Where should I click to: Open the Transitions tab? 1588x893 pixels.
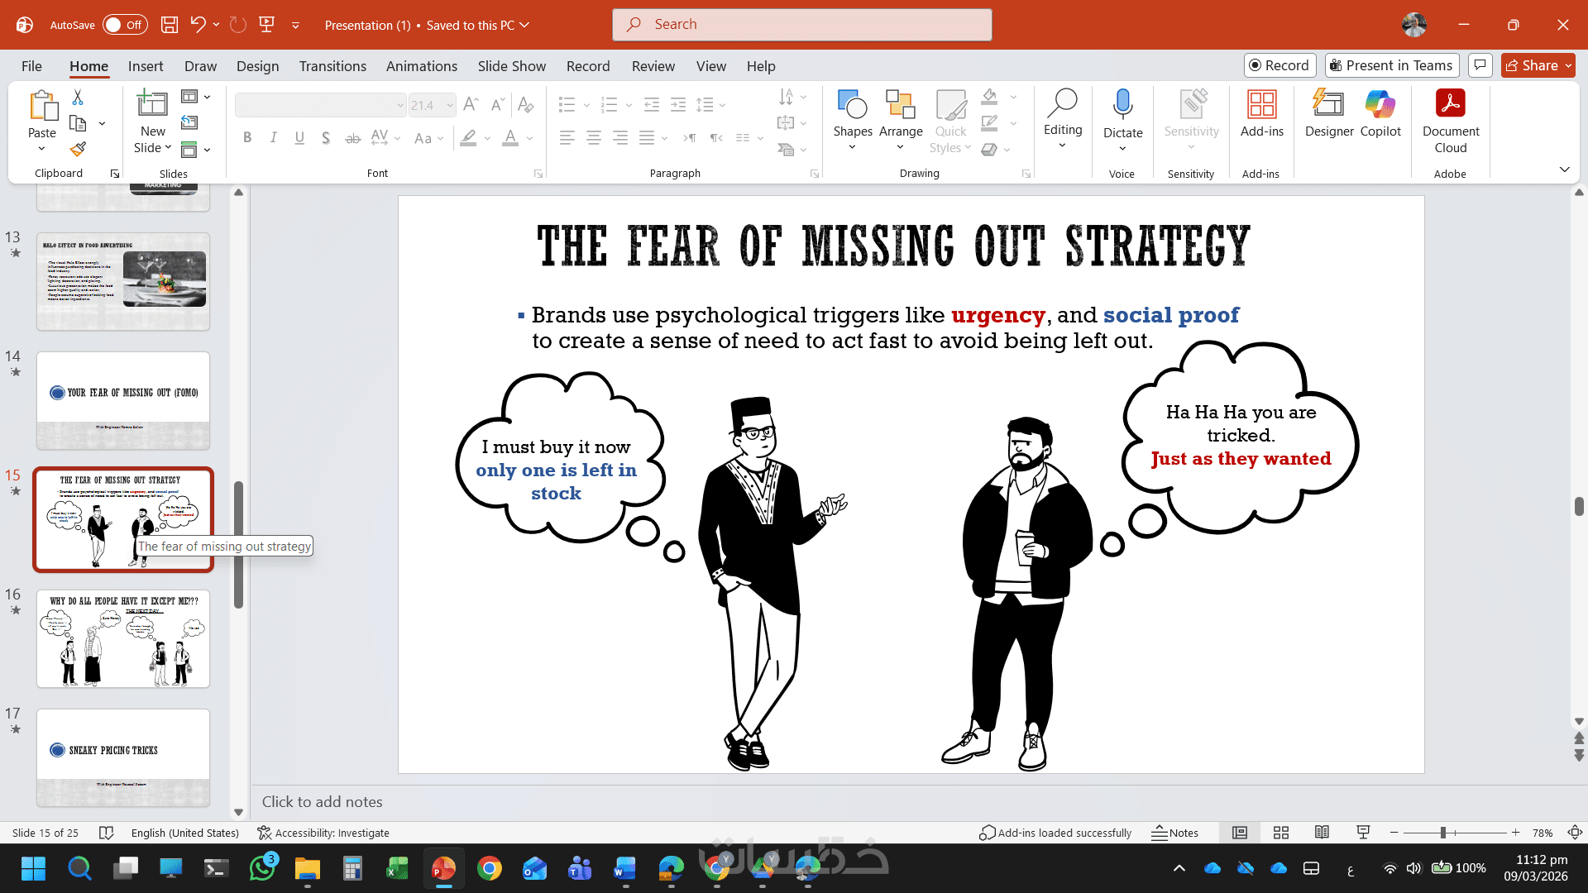pos(332,66)
